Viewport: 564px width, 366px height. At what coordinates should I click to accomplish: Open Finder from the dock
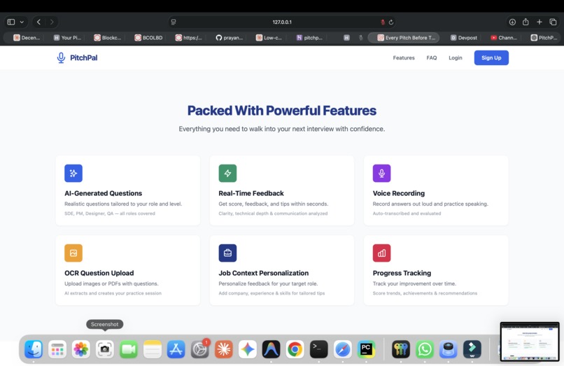tap(34, 349)
